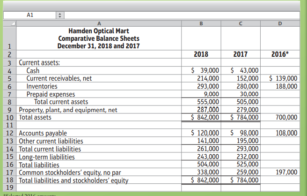The height and width of the screenshot is (196, 307).
Task: Click receivables 2018 value 214,000
Action: (201, 78)
